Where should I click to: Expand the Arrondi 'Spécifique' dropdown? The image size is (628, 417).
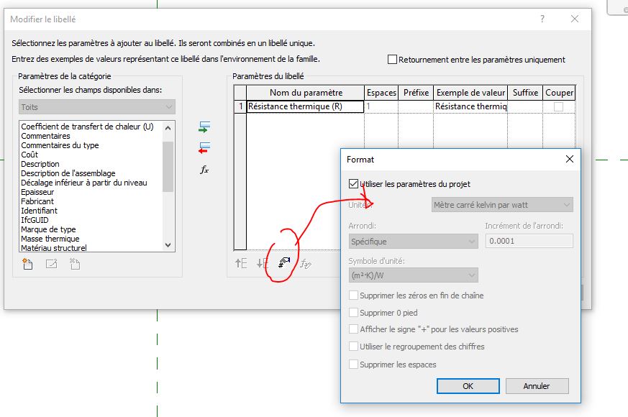pyautogui.click(x=413, y=242)
